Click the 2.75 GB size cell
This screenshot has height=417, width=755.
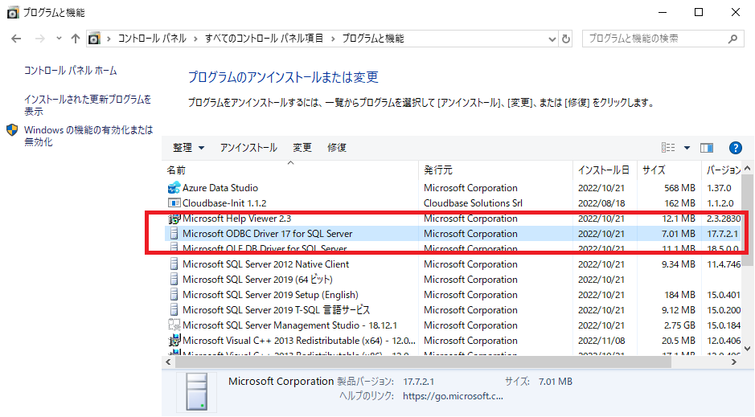pos(679,325)
